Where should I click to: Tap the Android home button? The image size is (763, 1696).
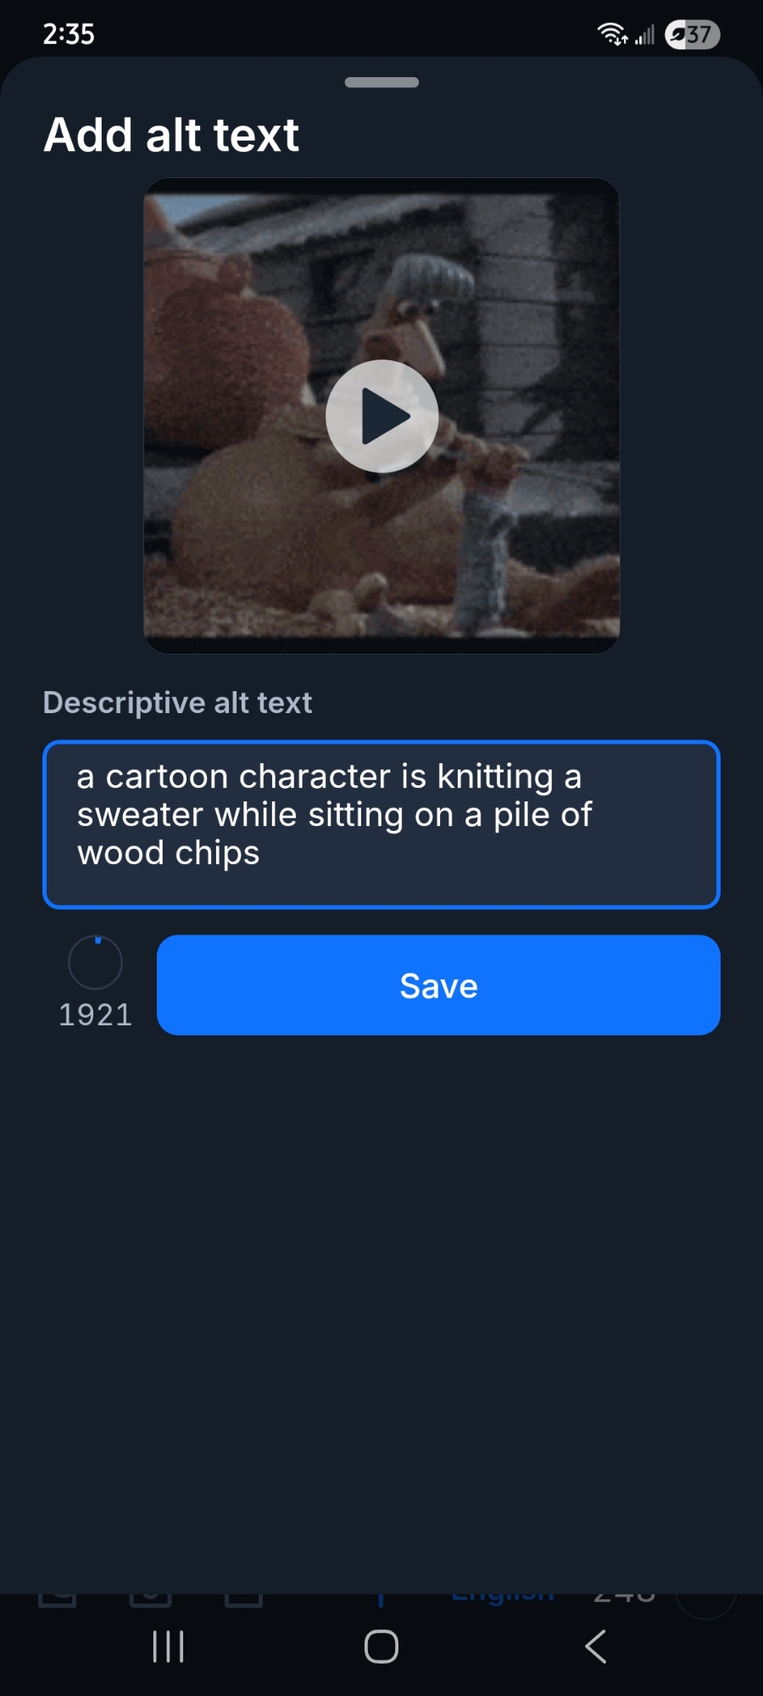pyautogui.click(x=381, y=1647)
